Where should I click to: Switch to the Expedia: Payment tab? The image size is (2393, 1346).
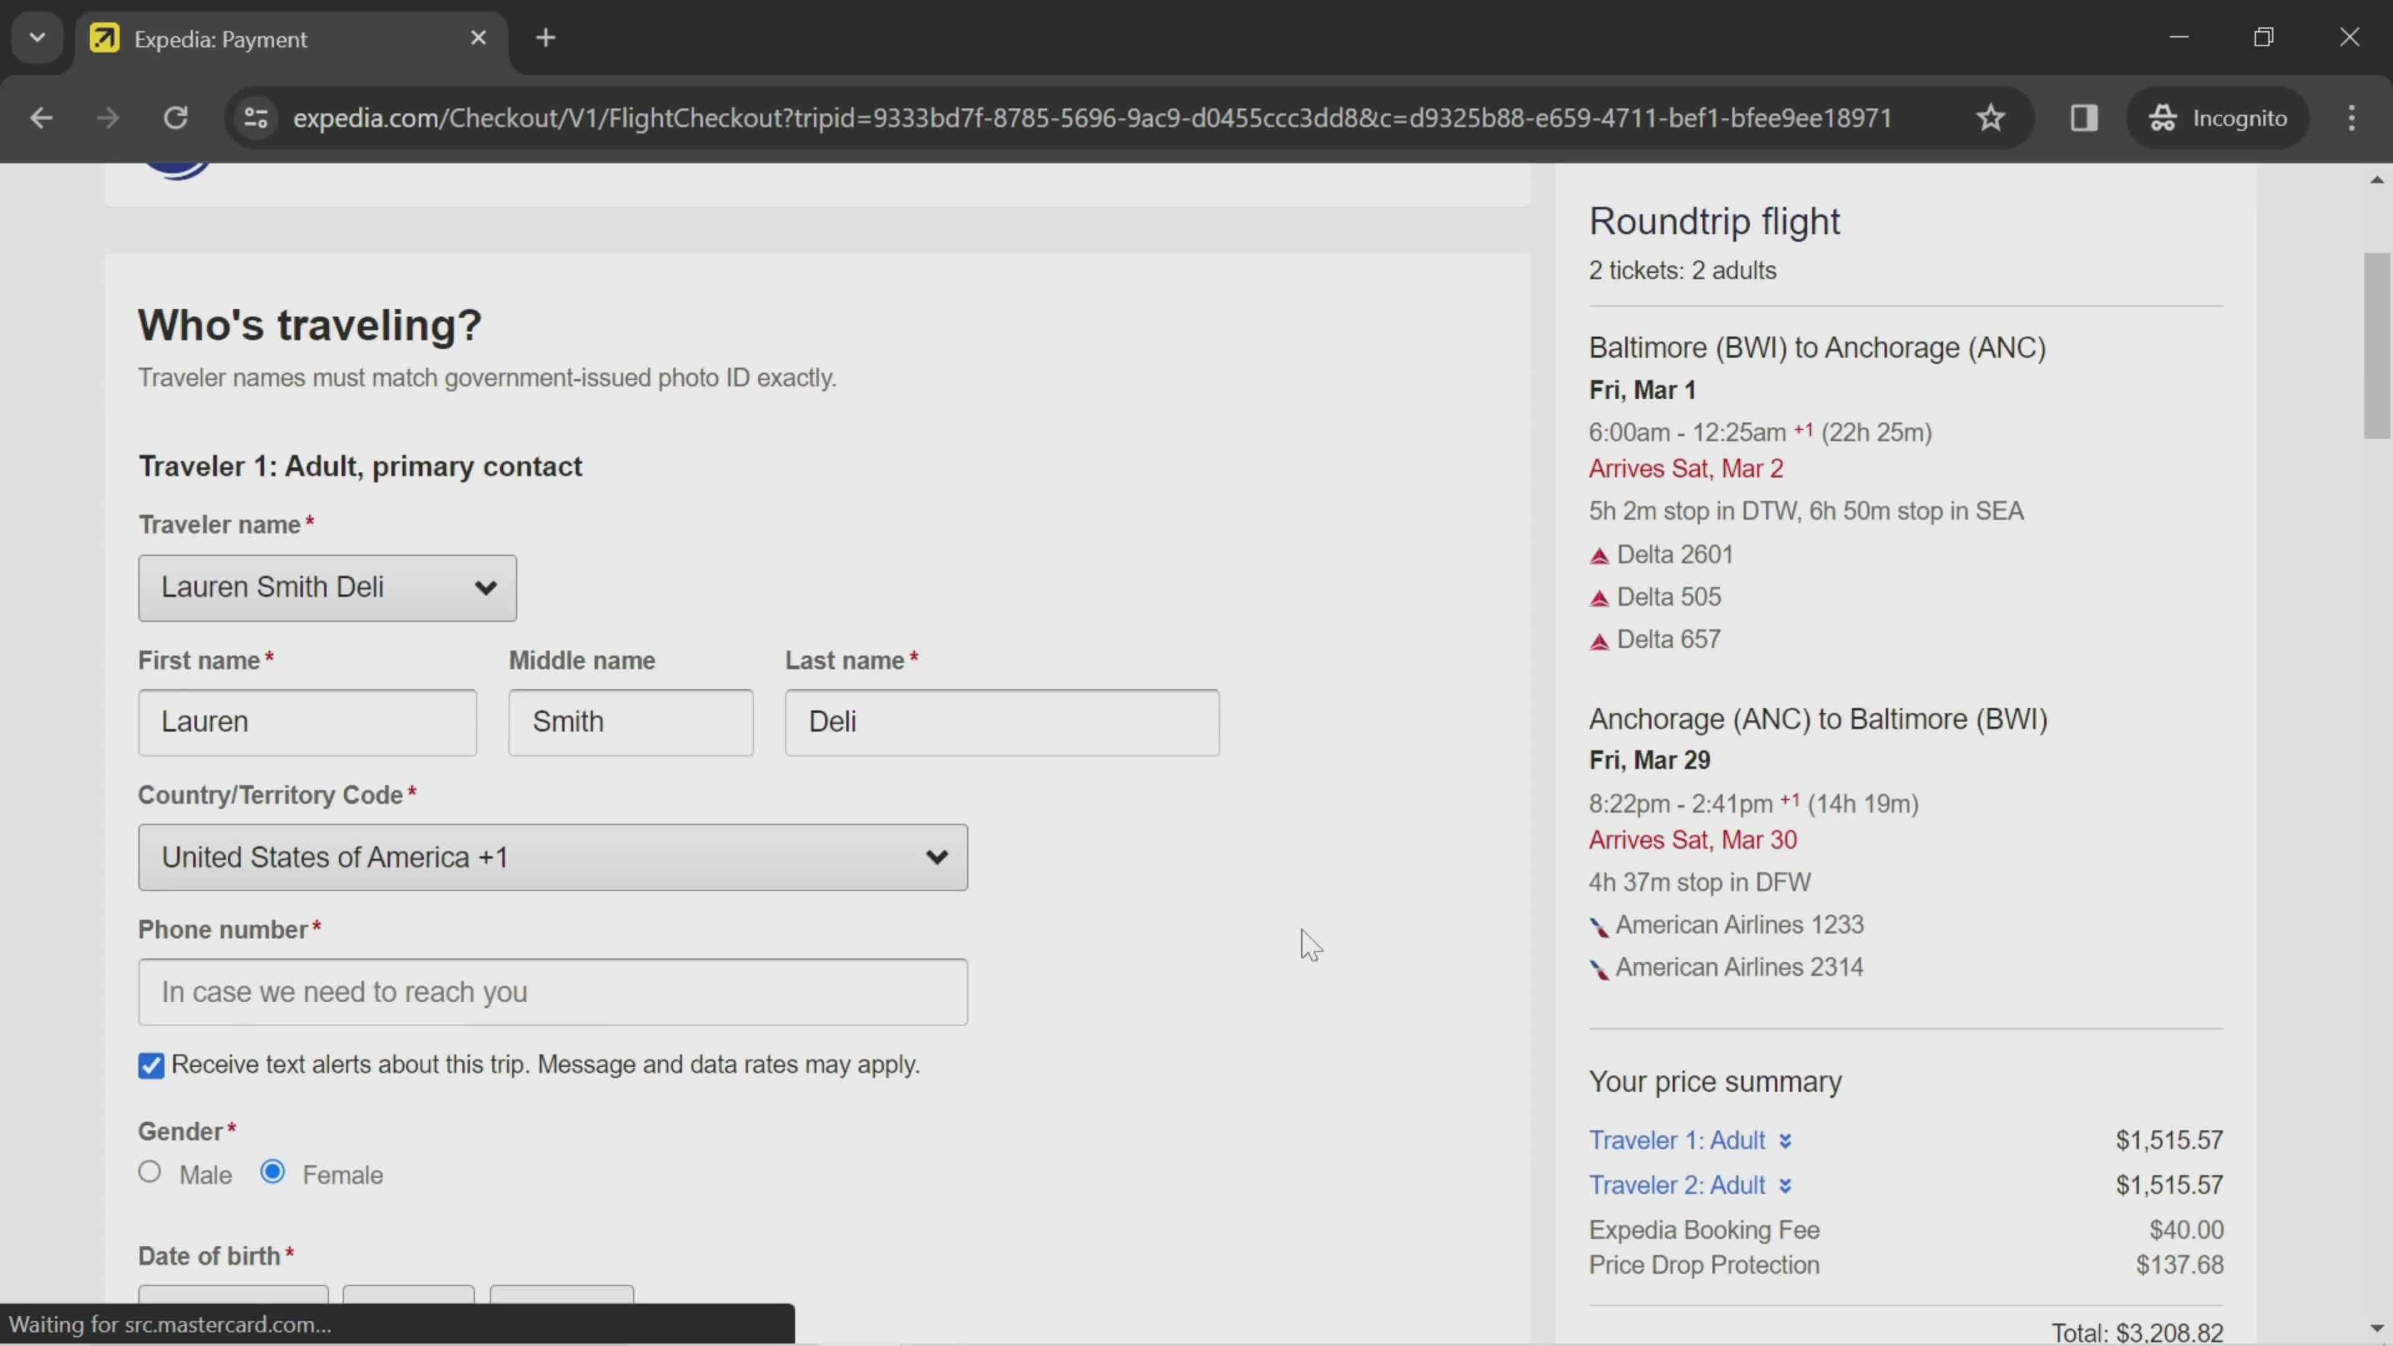pyautogui.click(x=292, y=38)
